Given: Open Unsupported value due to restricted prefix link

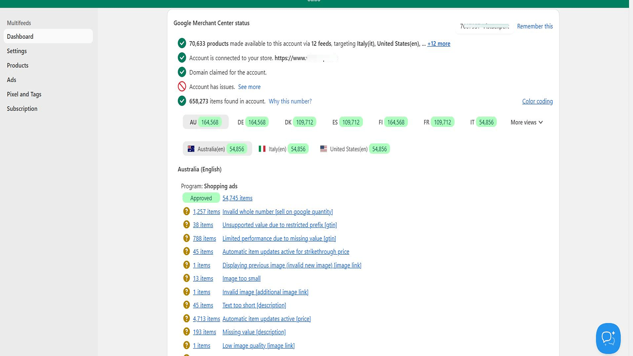Looking at the screenshot, I should click(280, 225).
